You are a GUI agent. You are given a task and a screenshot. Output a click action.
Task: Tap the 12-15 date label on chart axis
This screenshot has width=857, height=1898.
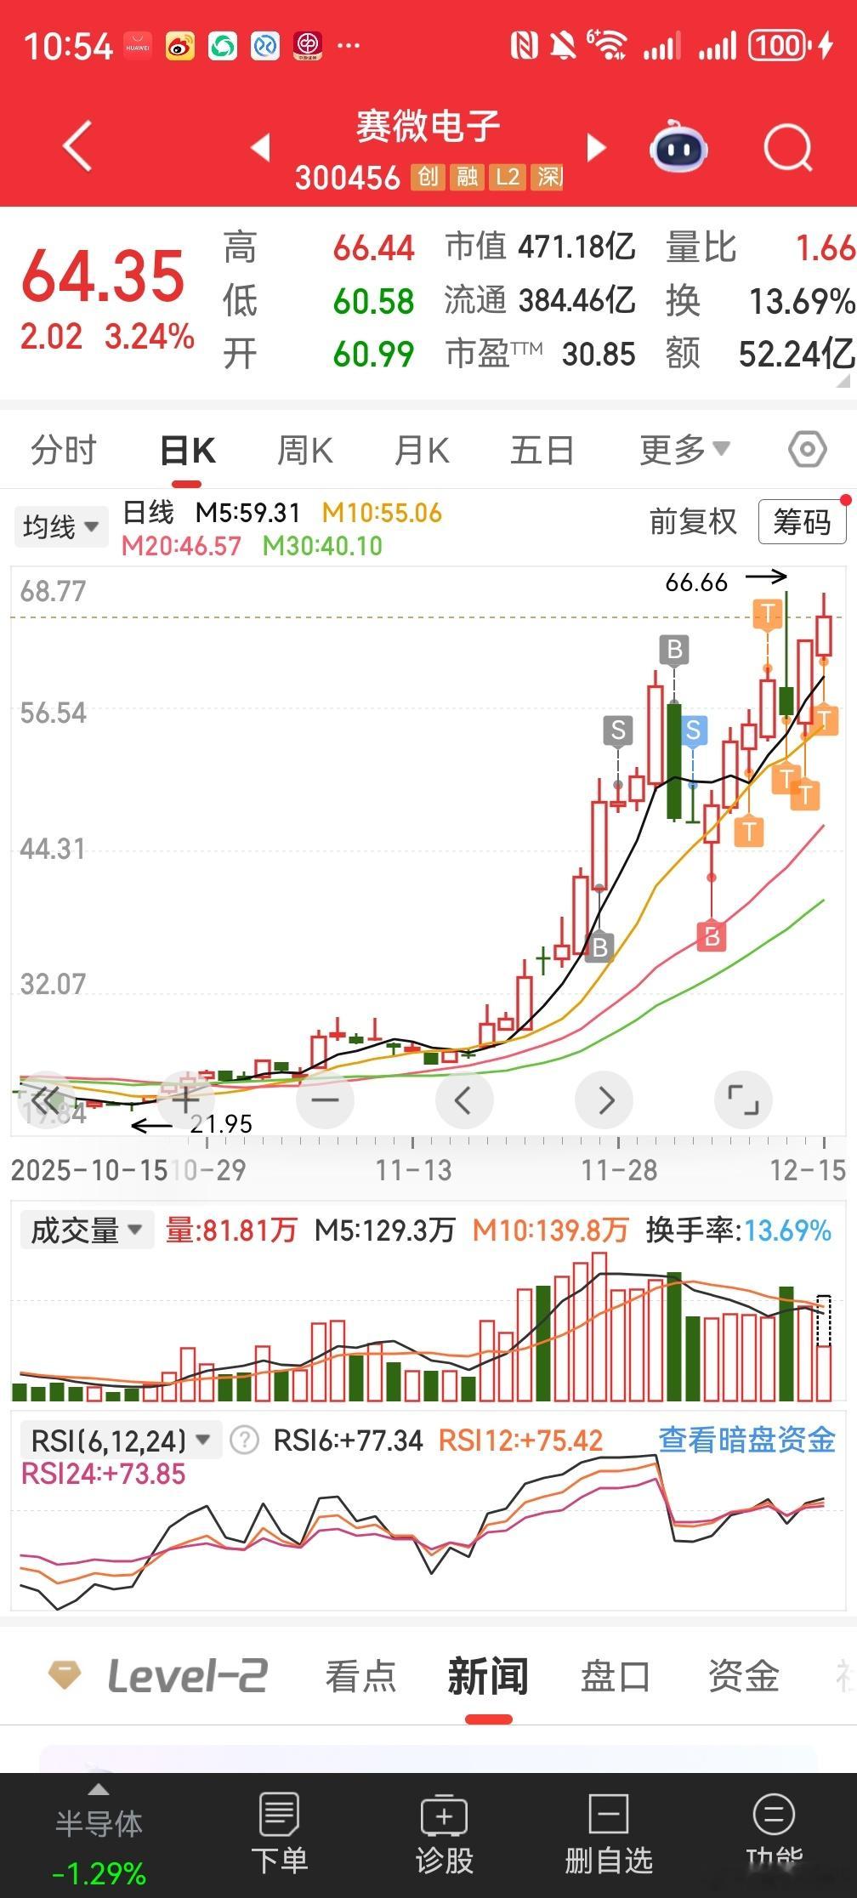point(808,1170)
